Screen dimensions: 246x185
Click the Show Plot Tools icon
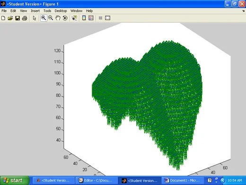pos(107,18)
